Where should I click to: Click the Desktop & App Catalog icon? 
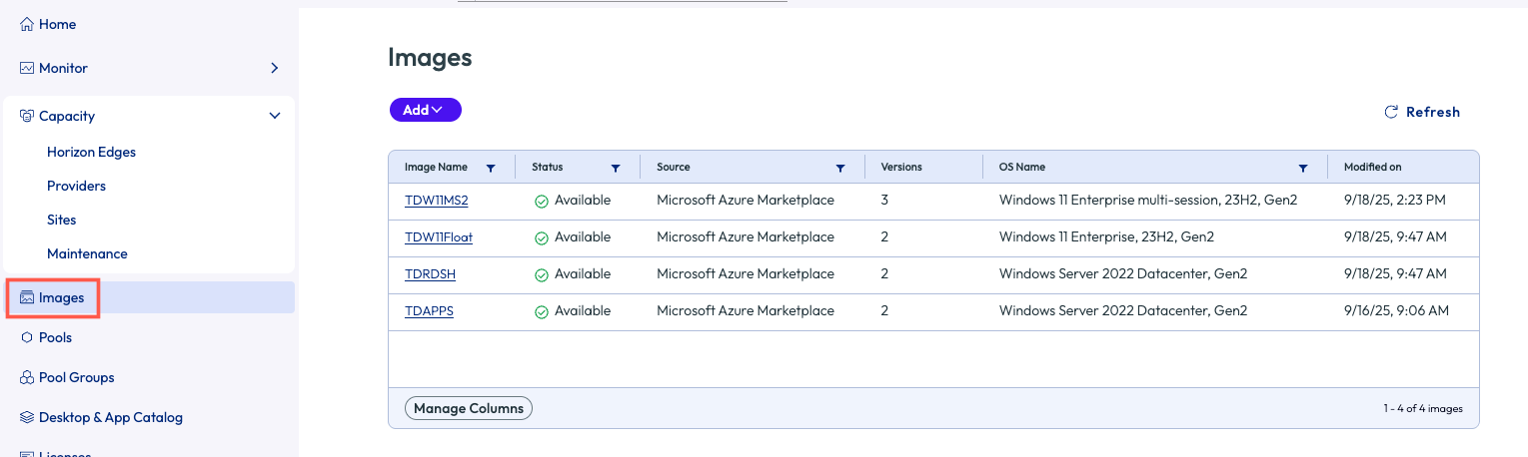pos(27,417)
